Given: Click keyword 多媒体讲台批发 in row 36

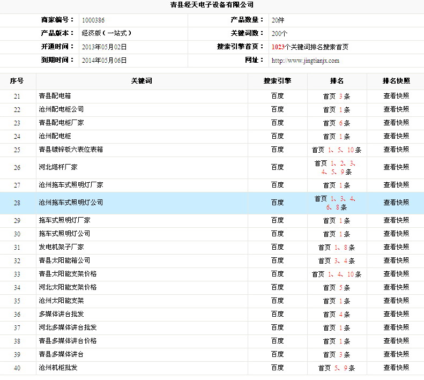Looking at the screenshot, I should 62,314.
